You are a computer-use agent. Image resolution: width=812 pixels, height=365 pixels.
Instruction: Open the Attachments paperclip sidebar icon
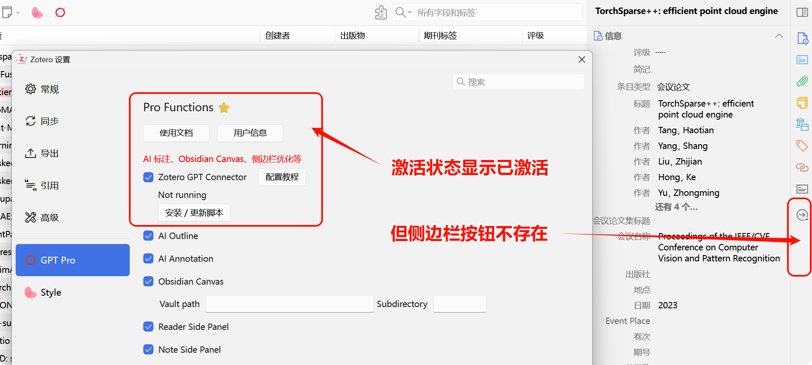coord(802,81)
